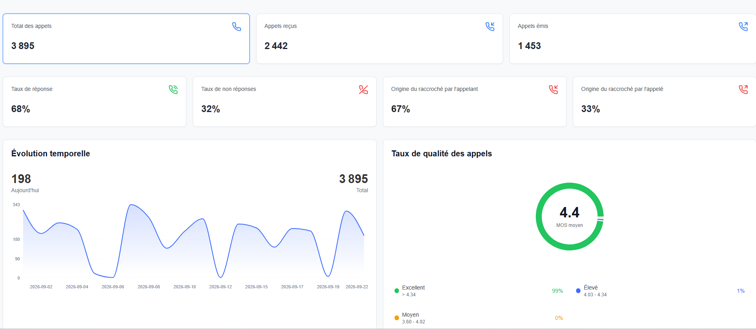Click the 198 Aujourd'hui figure

coord(21,179)
